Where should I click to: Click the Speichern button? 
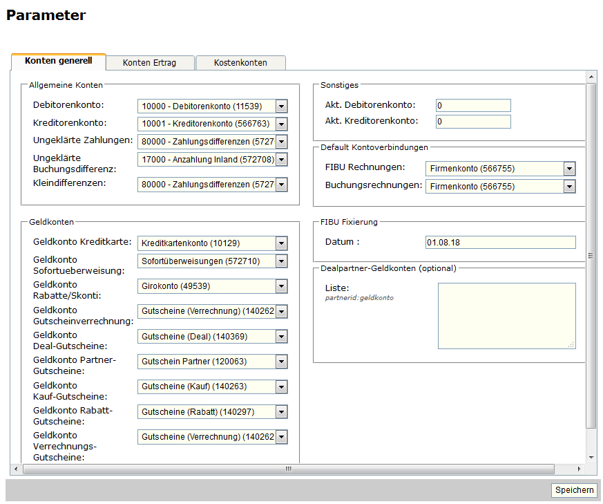click(574, 490)
